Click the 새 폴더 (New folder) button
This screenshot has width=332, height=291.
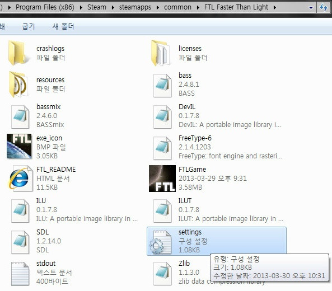point(63,27)
